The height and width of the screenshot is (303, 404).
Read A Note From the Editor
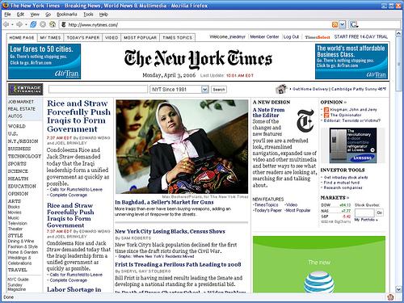268,112
